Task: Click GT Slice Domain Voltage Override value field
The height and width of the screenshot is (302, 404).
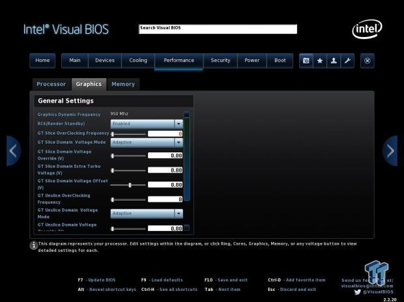Action: click(165, 156)
